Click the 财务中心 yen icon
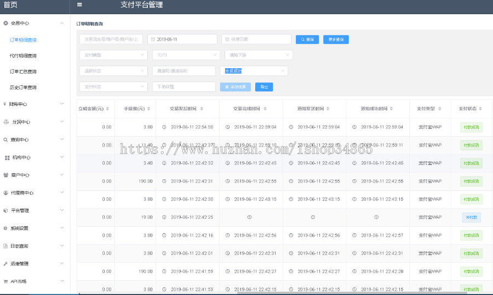Screen dimensions: 493x295 click(5, 104)
